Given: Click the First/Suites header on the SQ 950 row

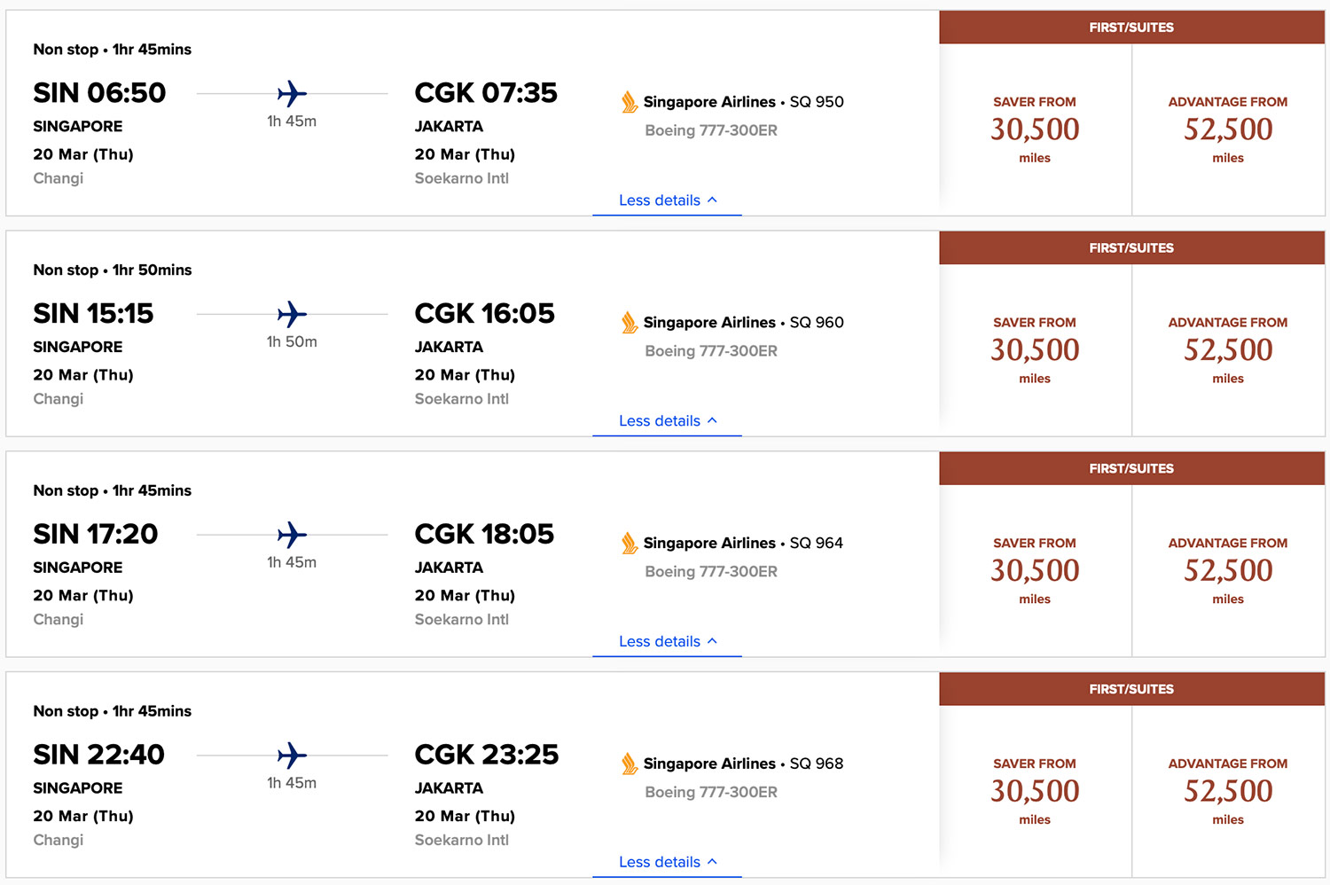Looking at the screenshot, I should point(1131,27).
